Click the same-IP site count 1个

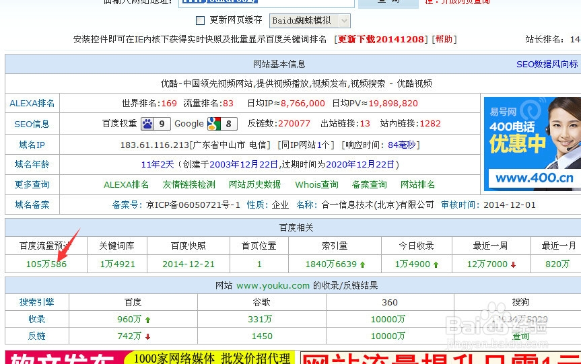tap(323, 145)
